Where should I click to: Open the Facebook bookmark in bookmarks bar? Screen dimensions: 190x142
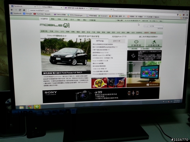tap(16, 13)
